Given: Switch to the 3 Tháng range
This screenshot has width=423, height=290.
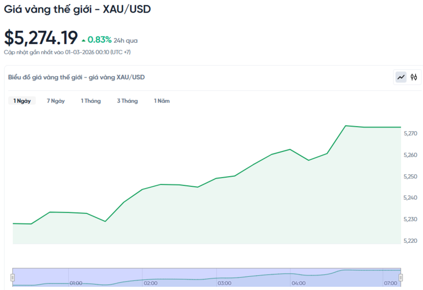Looking at the screenshot, I should (127, 101).
